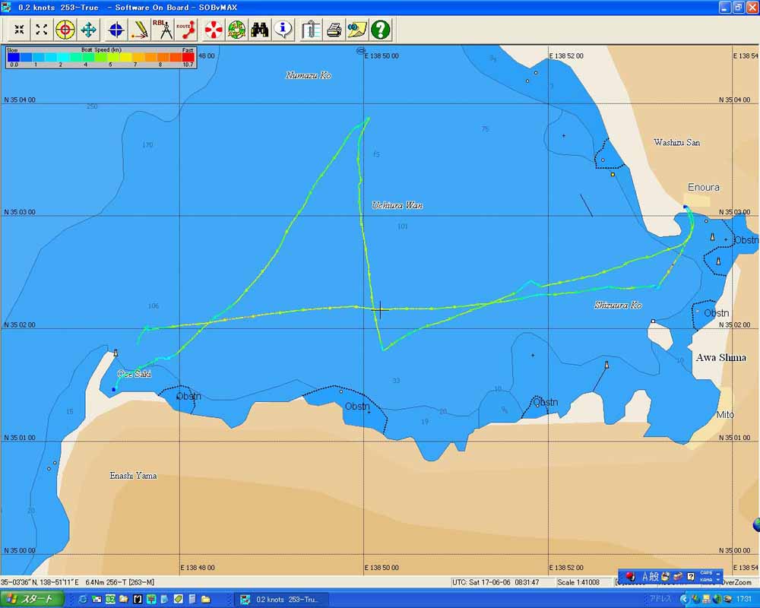Open the binoculars search tool
Screen dimensions: 760x608
tap(260, 30)
